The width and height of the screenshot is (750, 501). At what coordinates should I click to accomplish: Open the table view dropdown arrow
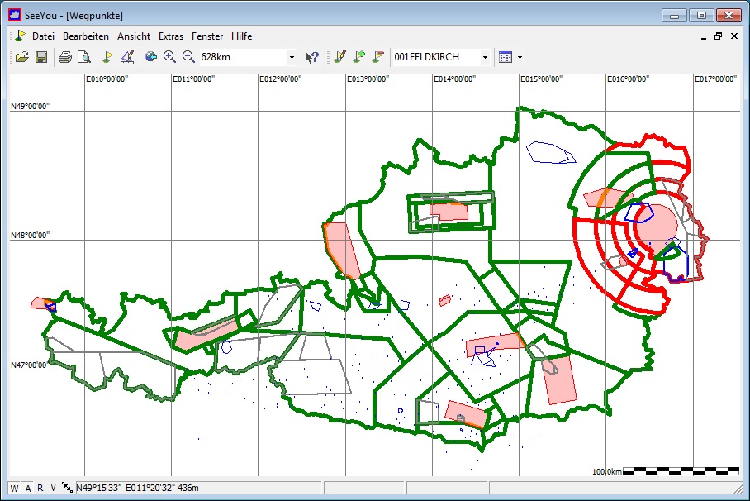[x=520, y=57]
